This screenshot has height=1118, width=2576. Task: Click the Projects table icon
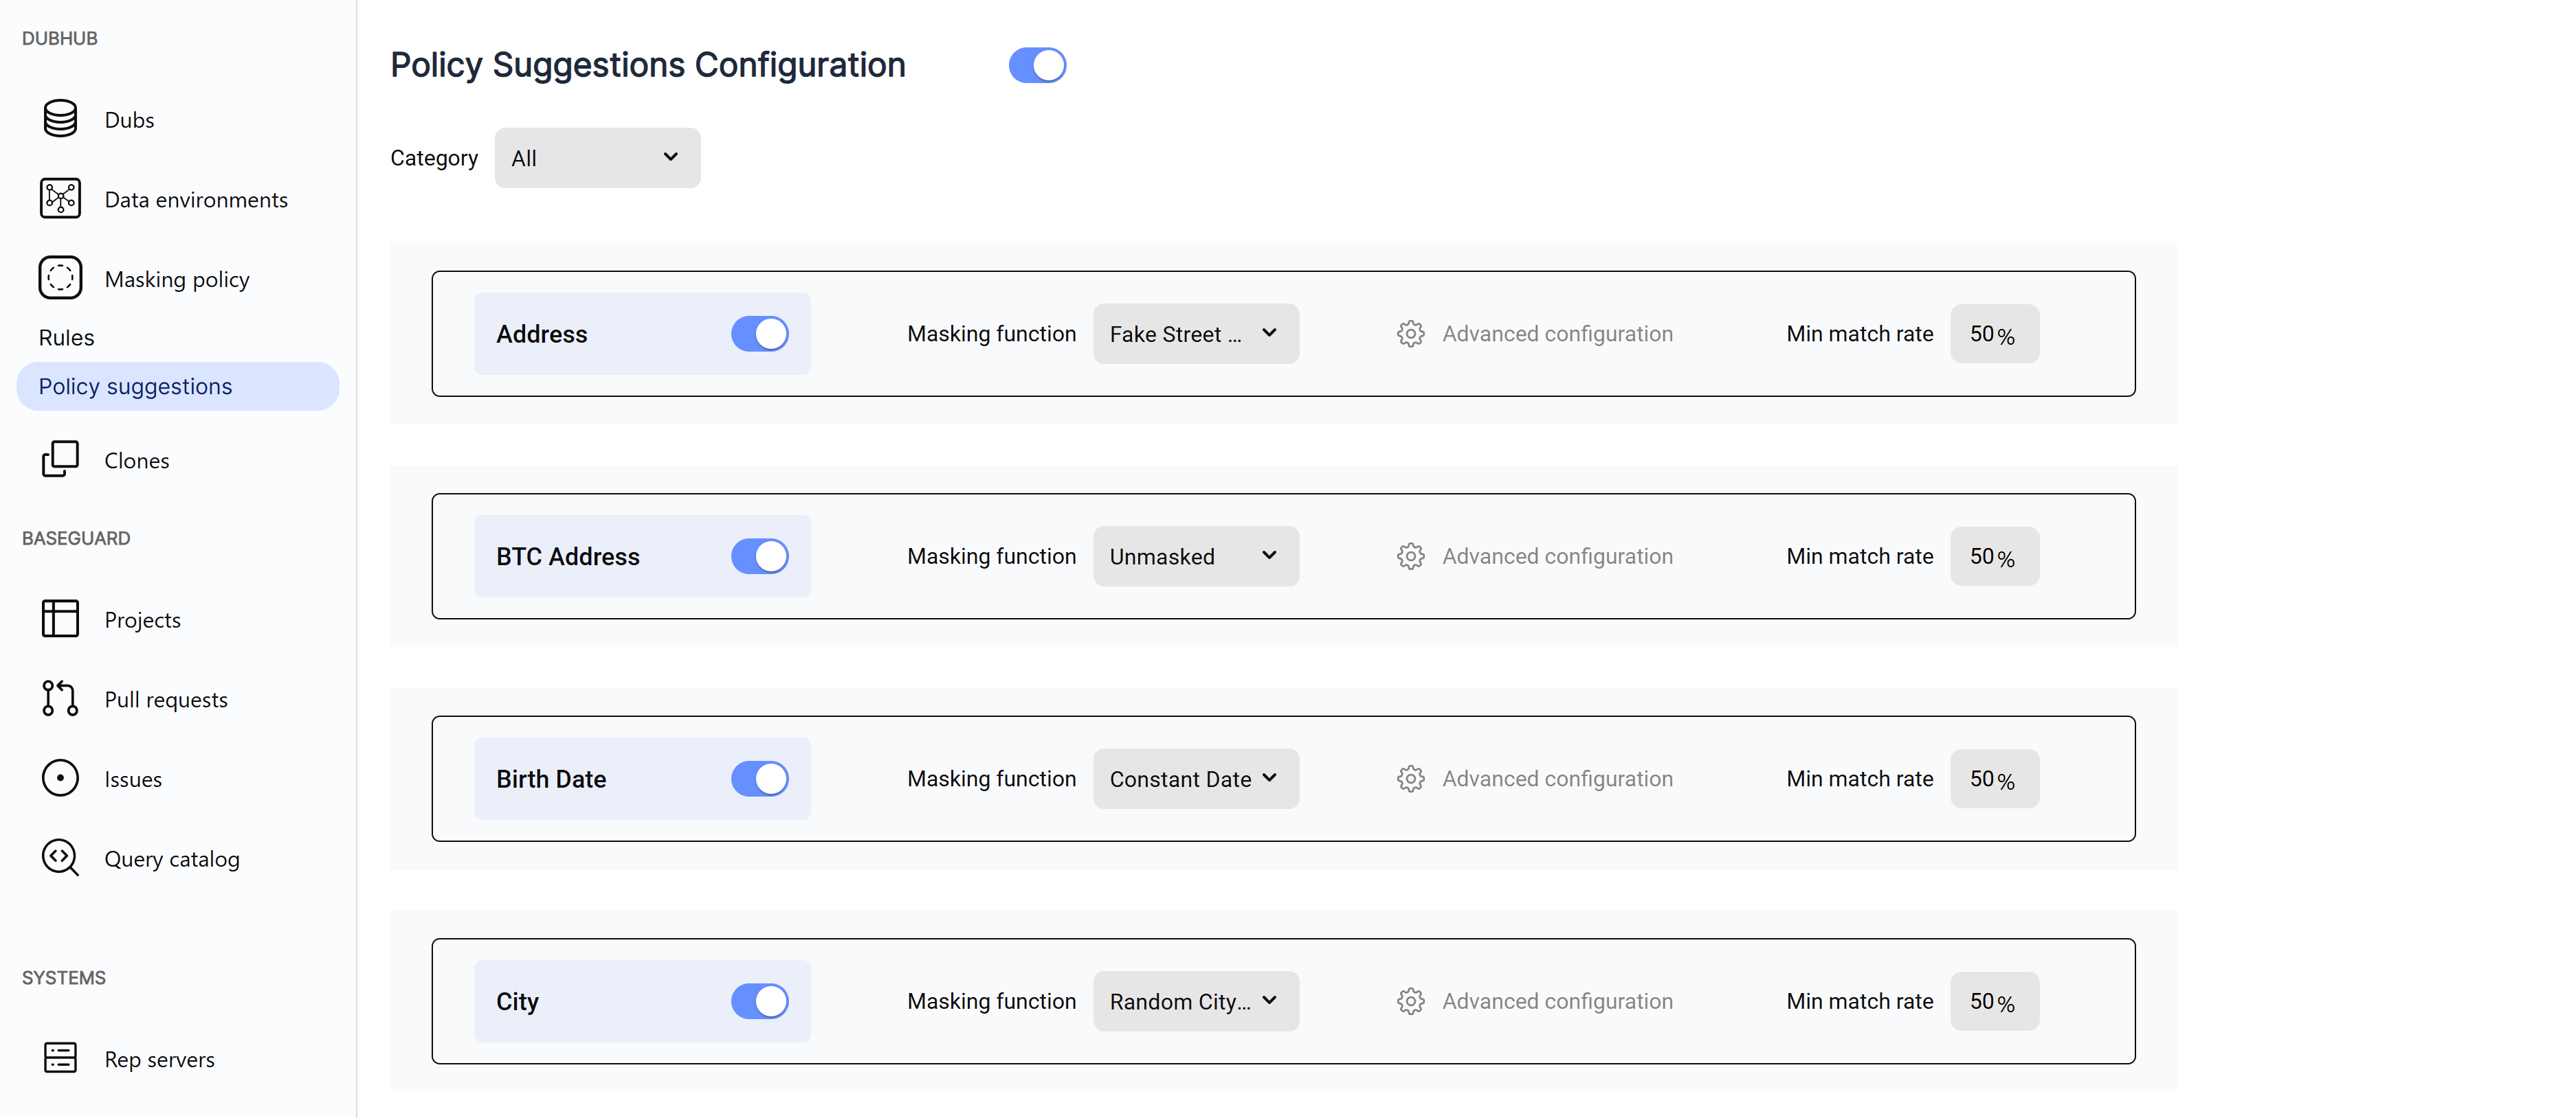click(x=60, y=619)
